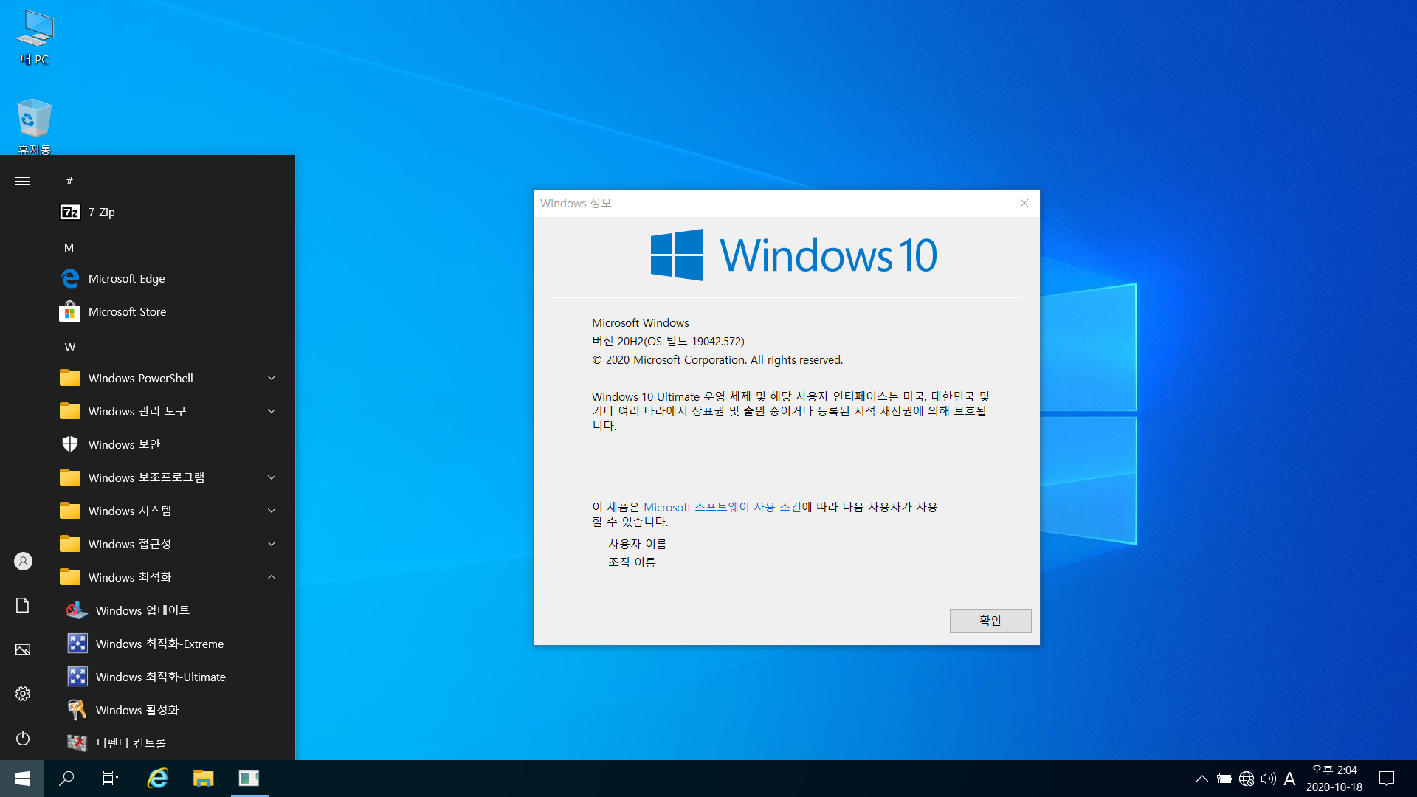Click '조직 이름' label in dialog

632,562
